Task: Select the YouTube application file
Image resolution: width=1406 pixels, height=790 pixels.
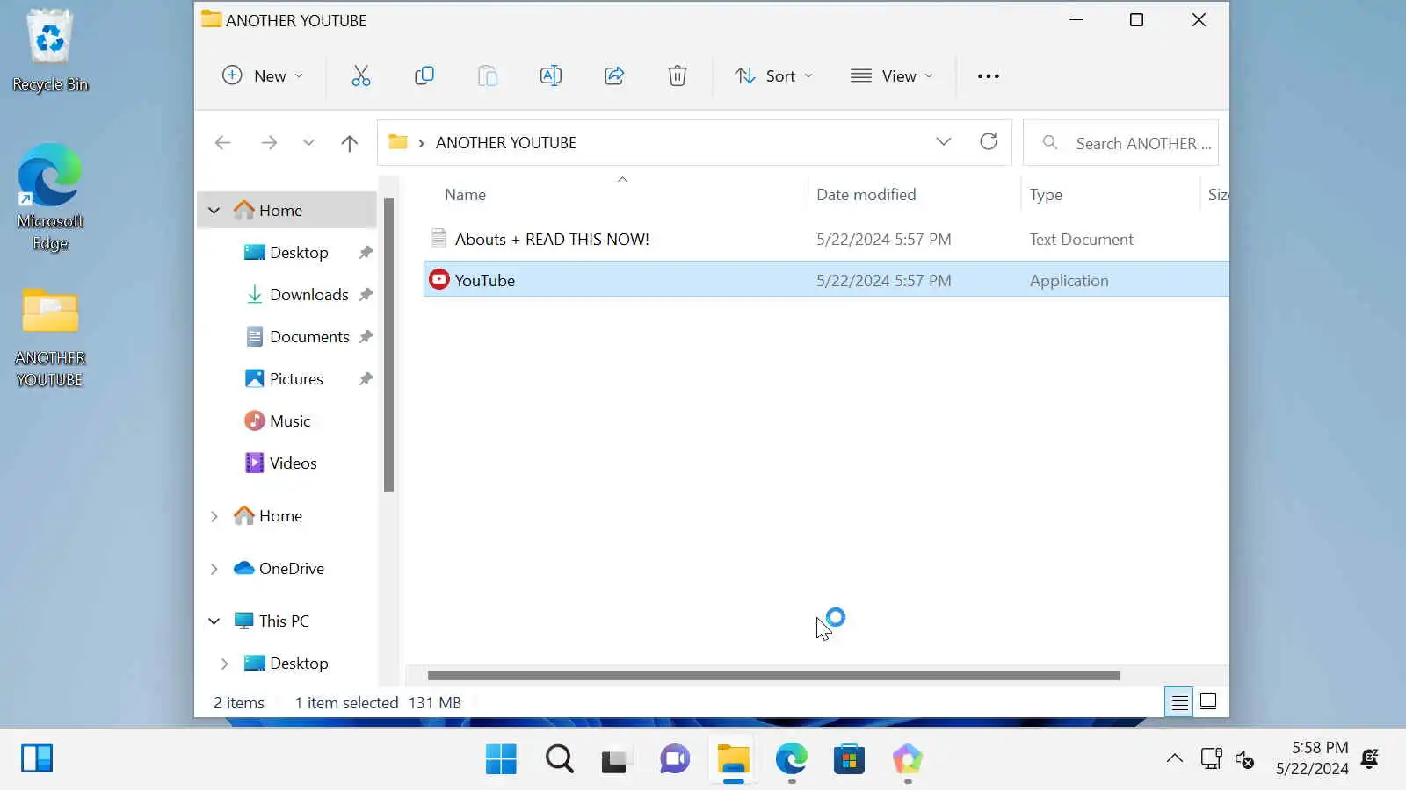Action: coord(826,280)
